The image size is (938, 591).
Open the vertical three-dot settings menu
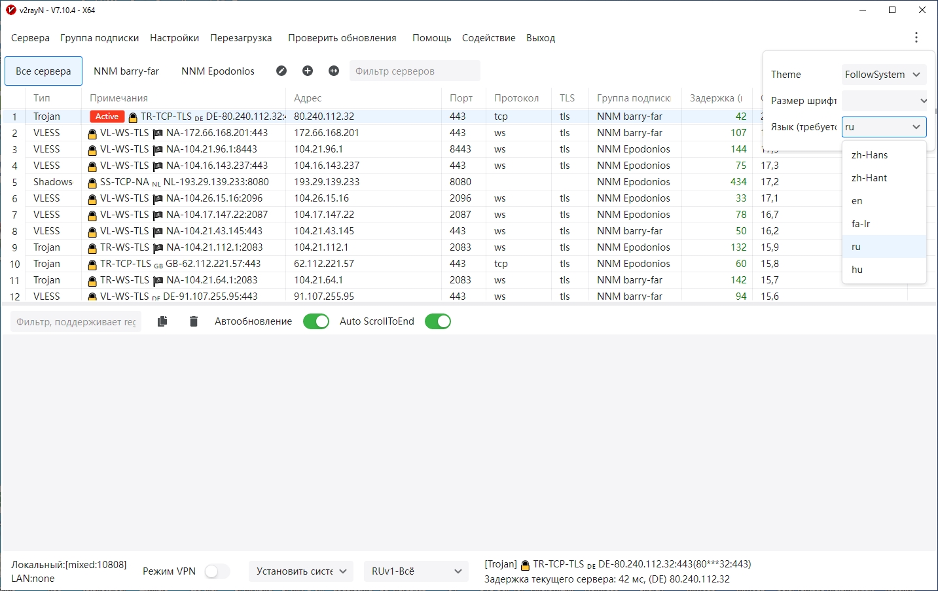click(916, 37)
